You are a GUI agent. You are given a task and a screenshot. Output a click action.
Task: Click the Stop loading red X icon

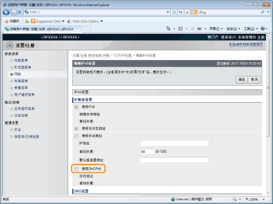coord(187,12)
